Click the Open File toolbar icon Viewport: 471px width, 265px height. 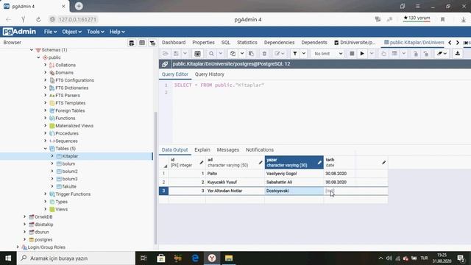click(x=165, y=54)
